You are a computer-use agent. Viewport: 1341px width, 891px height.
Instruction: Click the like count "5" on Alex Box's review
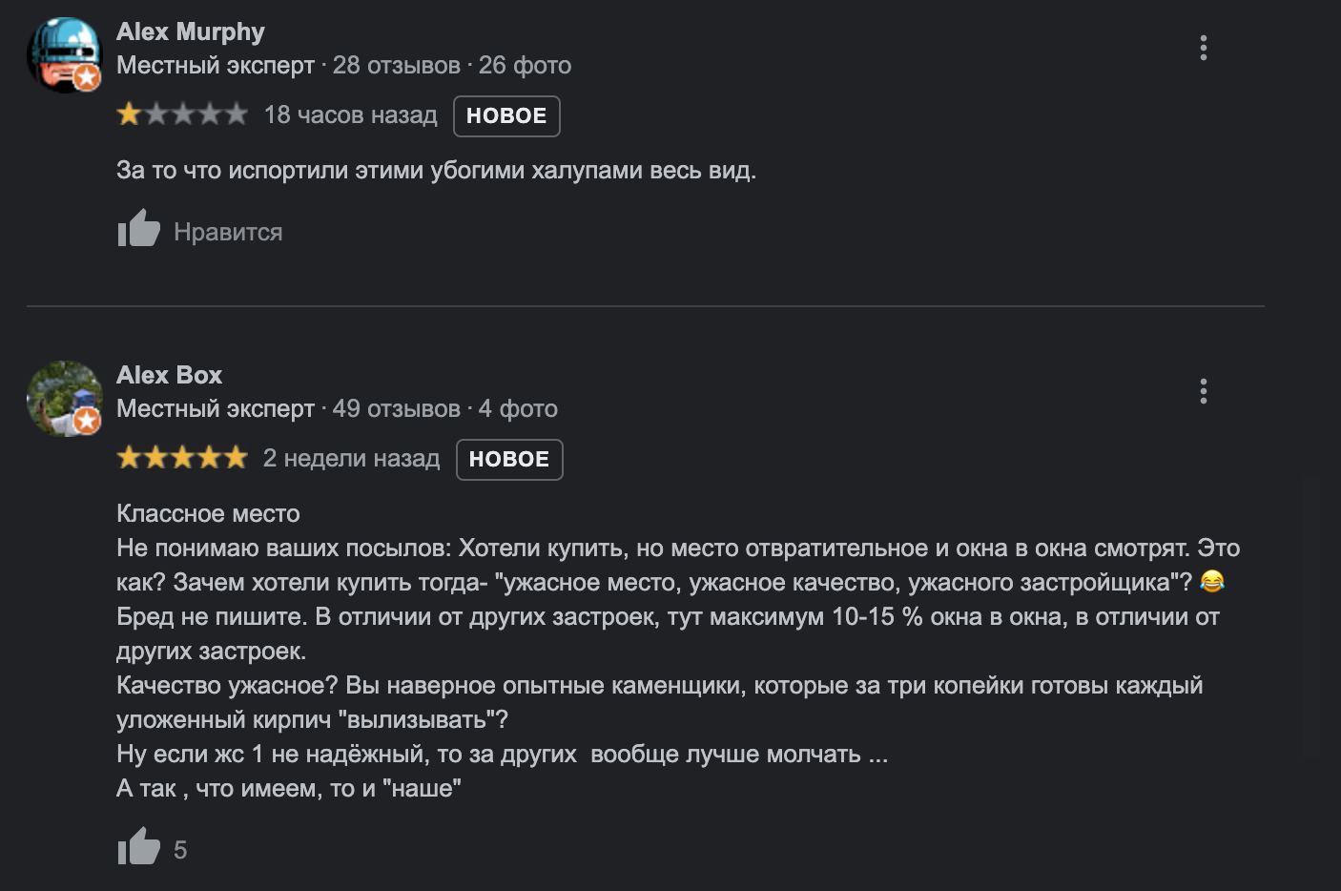point(180,850)
